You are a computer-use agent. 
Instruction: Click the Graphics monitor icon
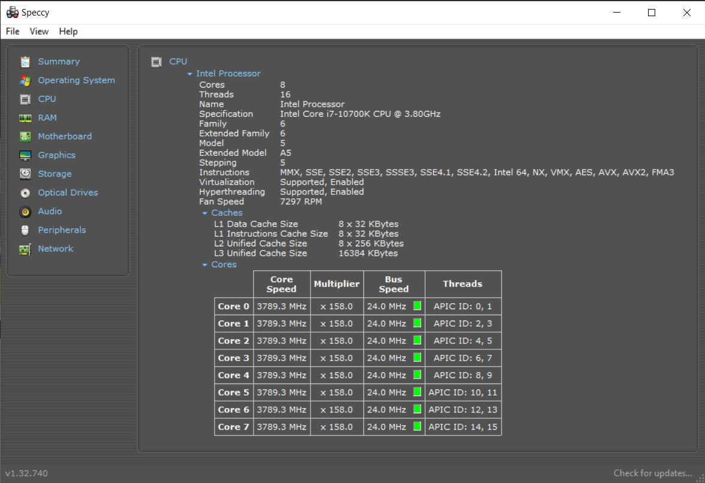pos(25,155)
